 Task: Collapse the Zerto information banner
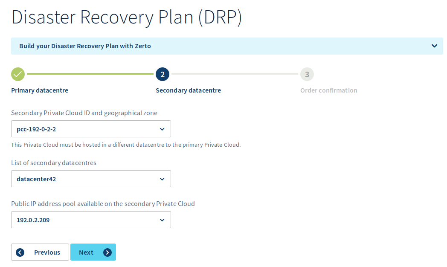pyautogui.click(x=434, y=46)
